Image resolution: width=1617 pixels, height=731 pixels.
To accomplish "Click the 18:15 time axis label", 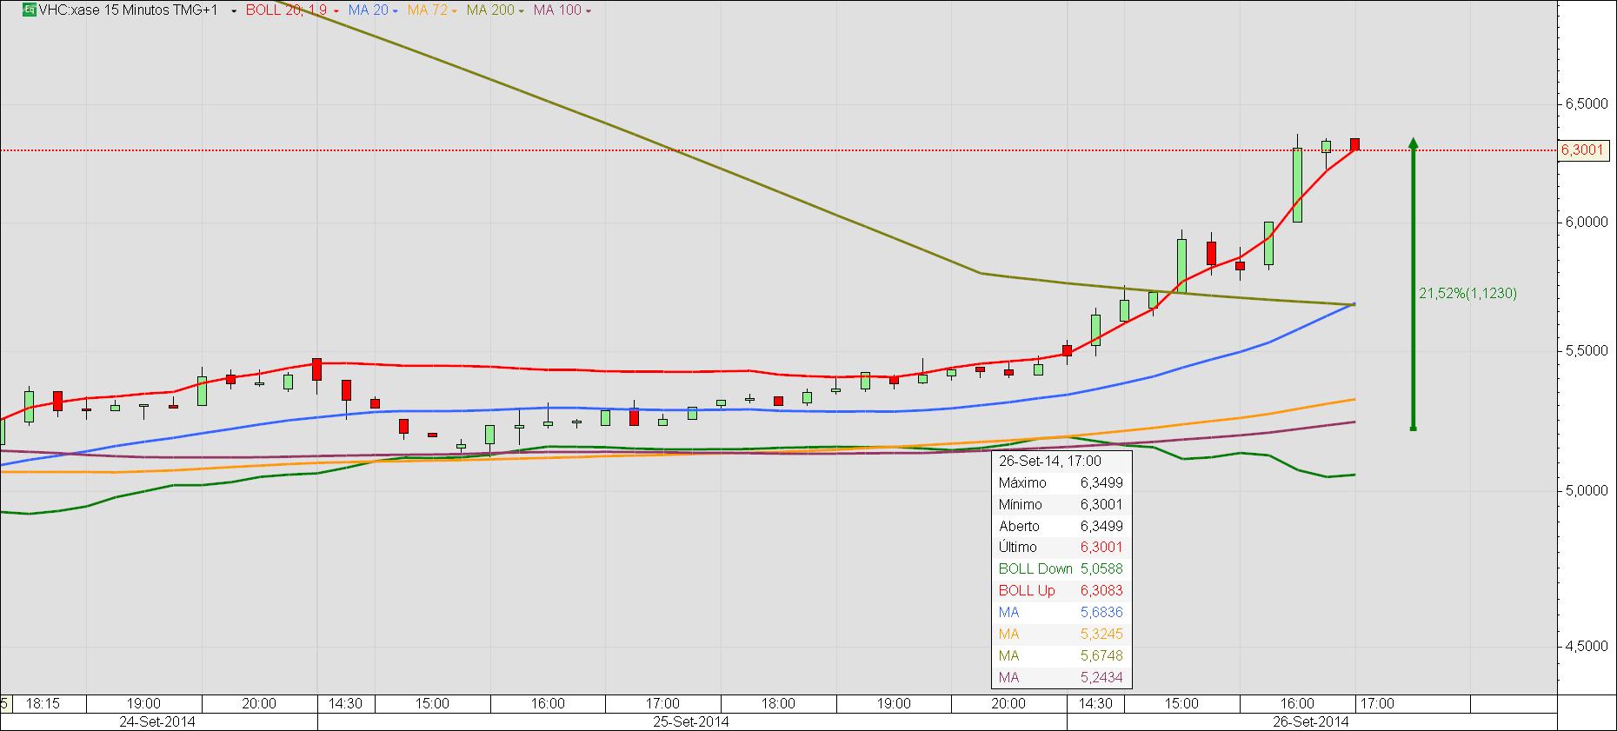I will [x=42, y=703].
